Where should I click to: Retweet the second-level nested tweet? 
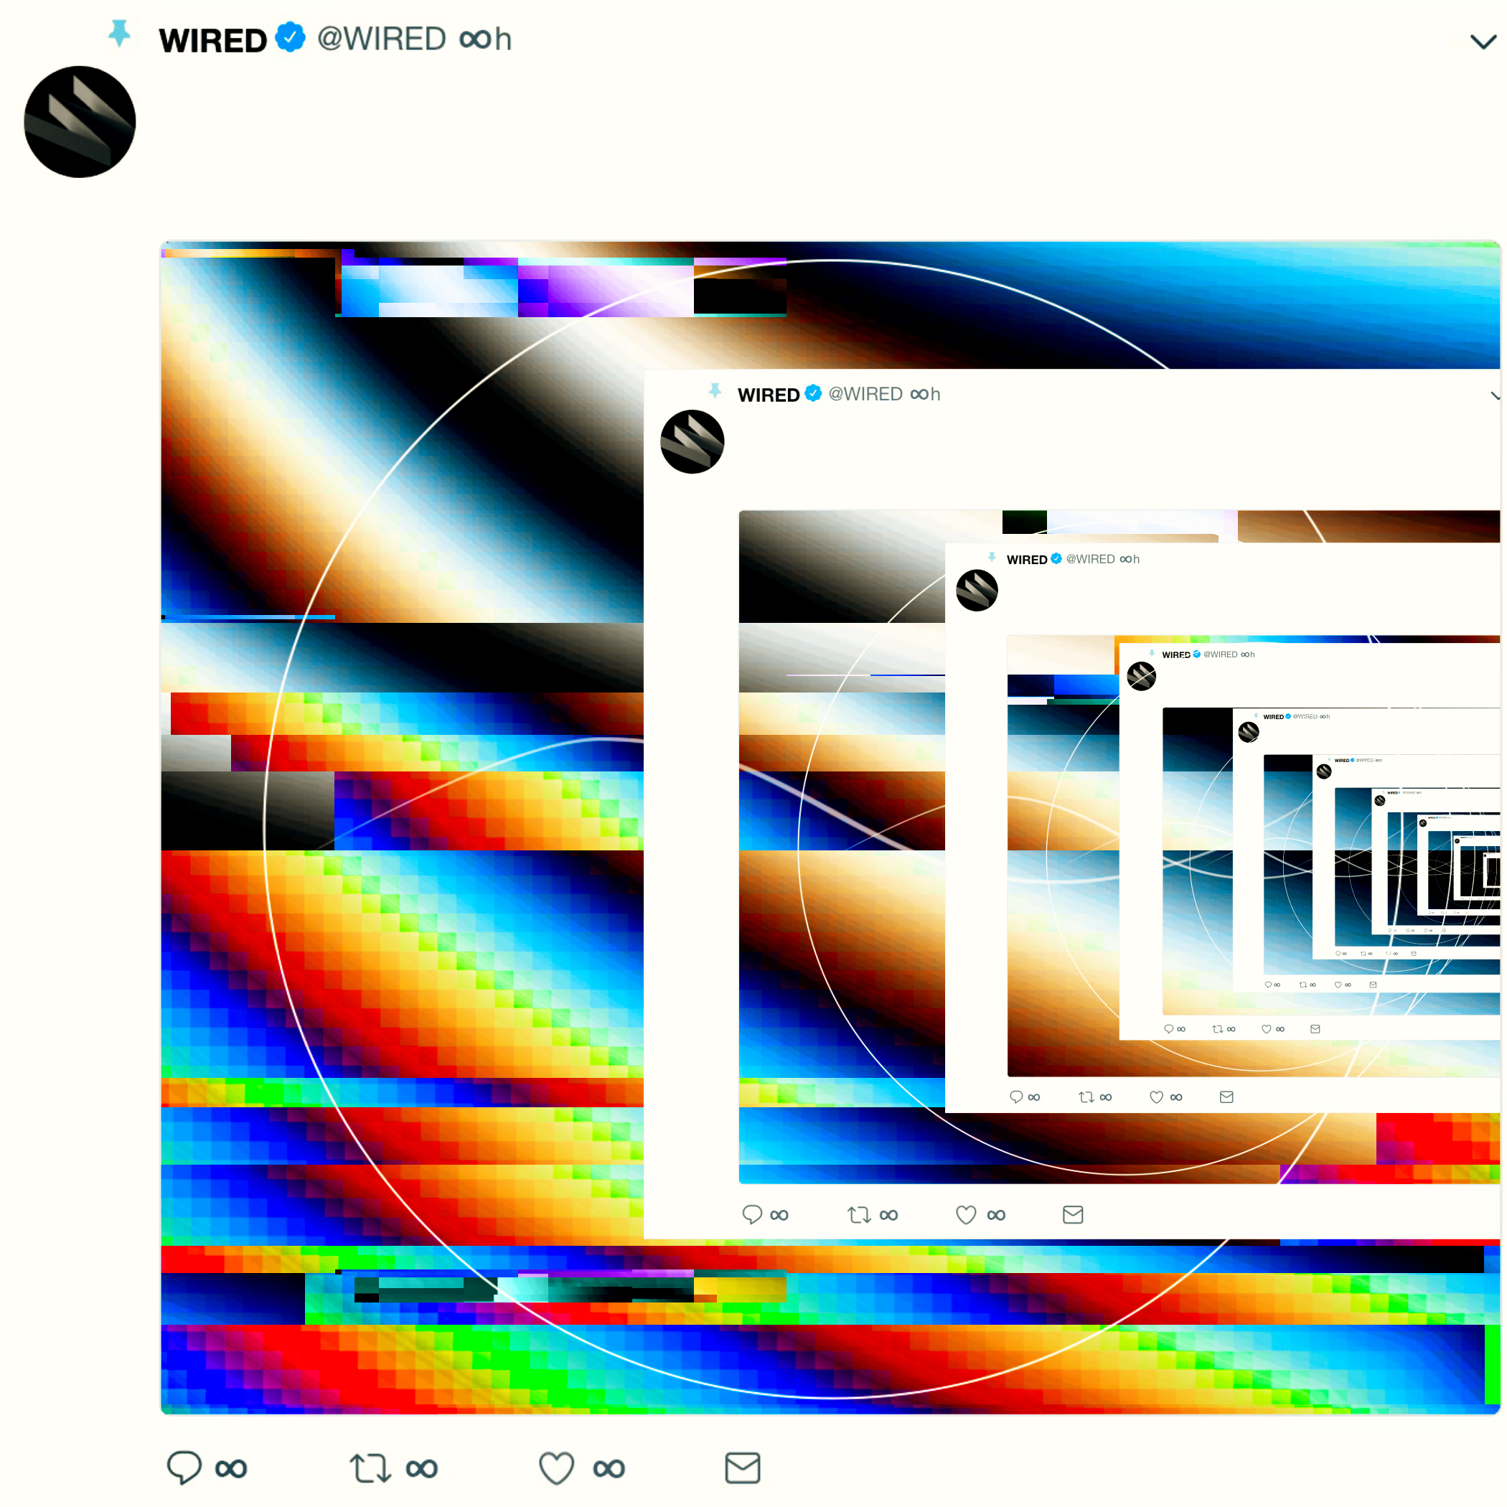coord(859,1214)
